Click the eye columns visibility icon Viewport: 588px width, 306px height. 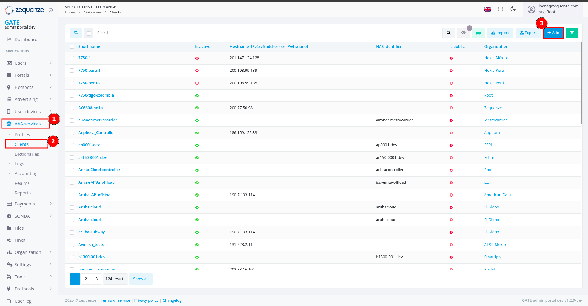[463, 33]
